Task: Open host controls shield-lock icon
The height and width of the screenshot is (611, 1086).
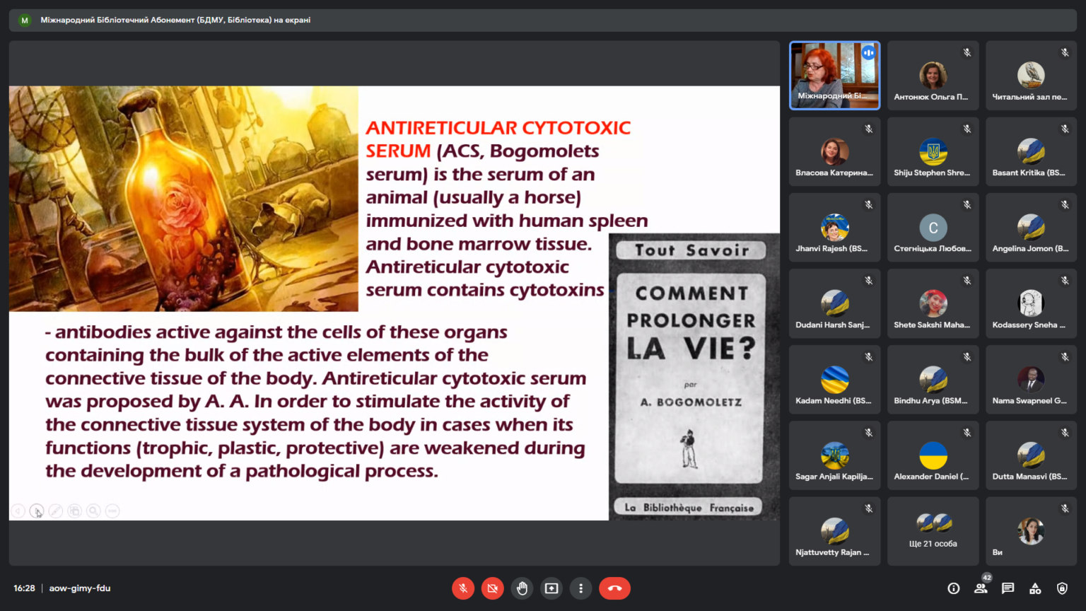Action: pos(1062,588)
